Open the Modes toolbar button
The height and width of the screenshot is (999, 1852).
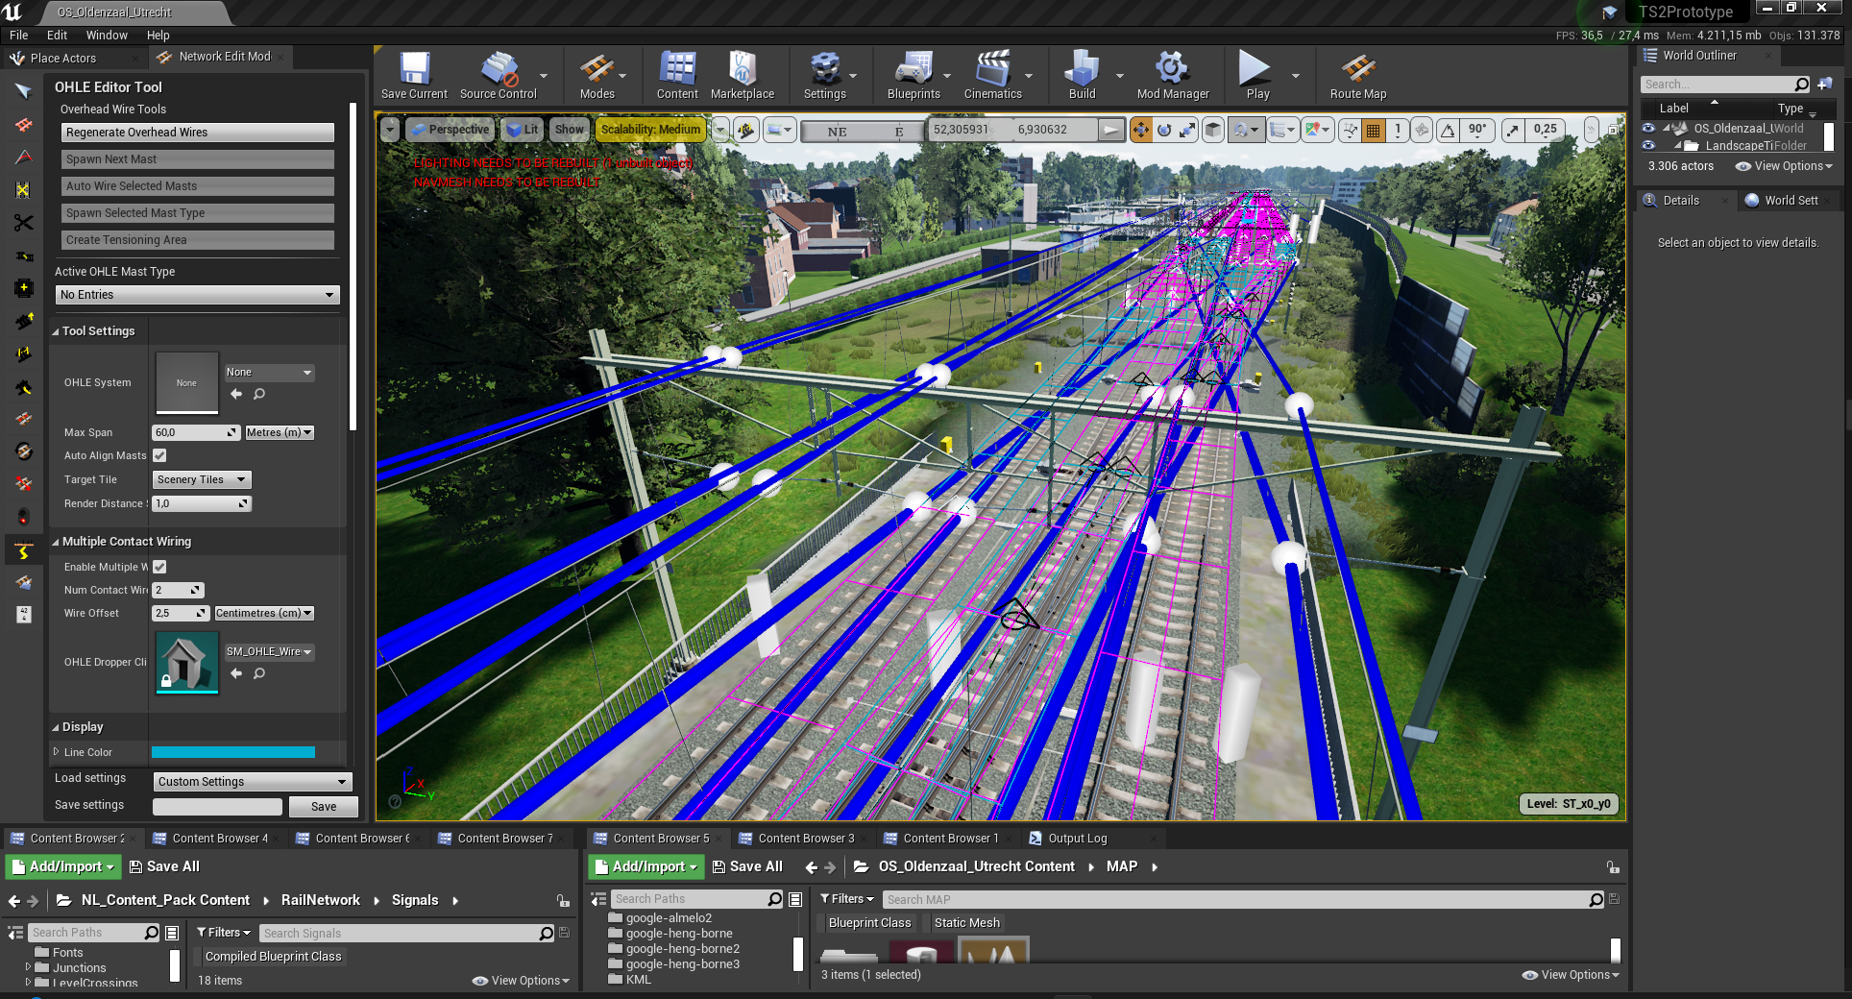click(x=597, y=75)
